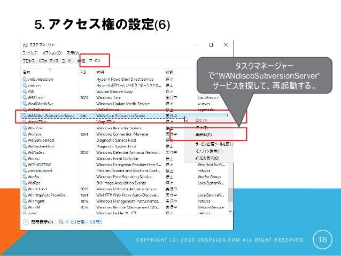Image resolution: width=341 pixels, height=256 pixels.
Task: Click the icon next to WEPHOSTSVC
Action: coord(25,165)
